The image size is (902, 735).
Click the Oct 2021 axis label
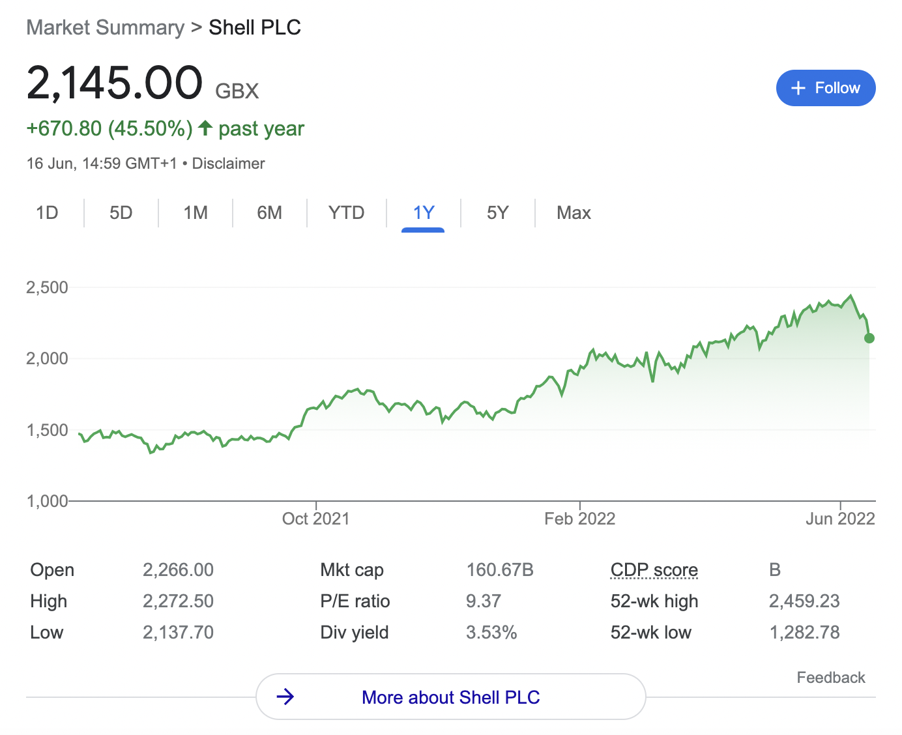[316, 519]
